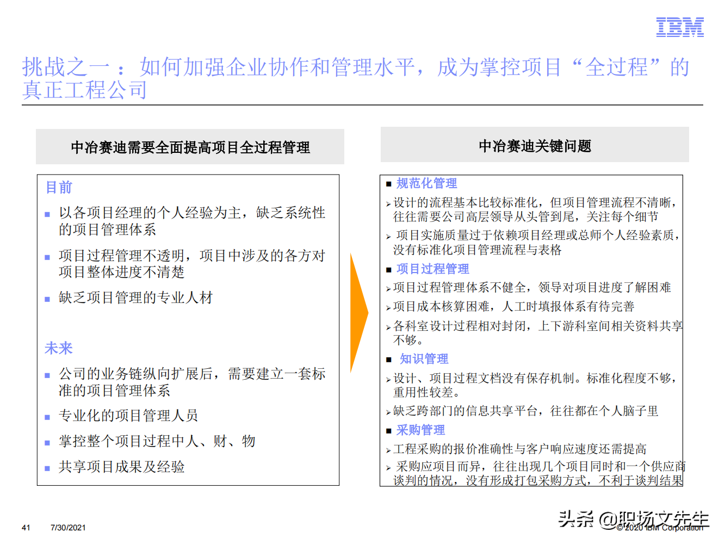Click the text "设计、项目过程文档没有保存机制"
This screenshot has height=544, width=725.
535,385
